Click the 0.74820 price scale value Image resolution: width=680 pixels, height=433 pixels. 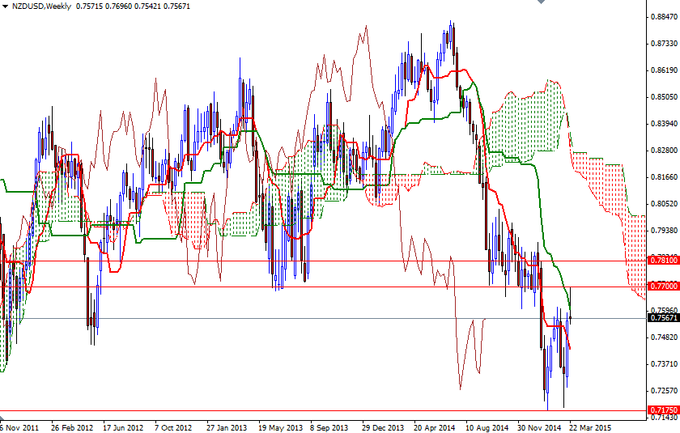pyautogui.click(x=664, y=337)
